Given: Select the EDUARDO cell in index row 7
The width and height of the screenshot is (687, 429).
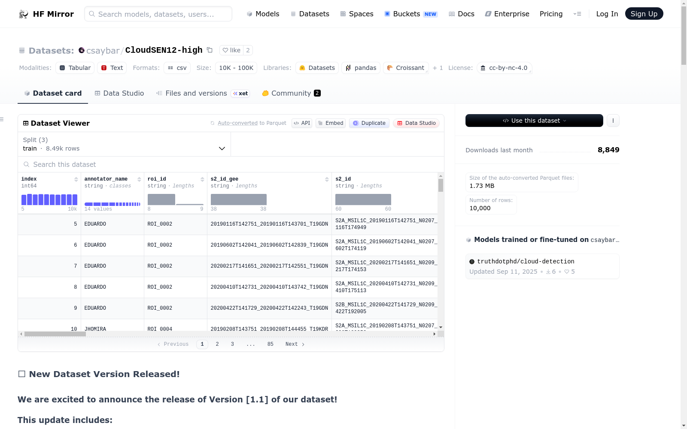Looking at the screenshot, I should (x=112, y=266).
